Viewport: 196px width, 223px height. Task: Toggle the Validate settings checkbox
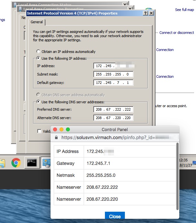point(39,131)
